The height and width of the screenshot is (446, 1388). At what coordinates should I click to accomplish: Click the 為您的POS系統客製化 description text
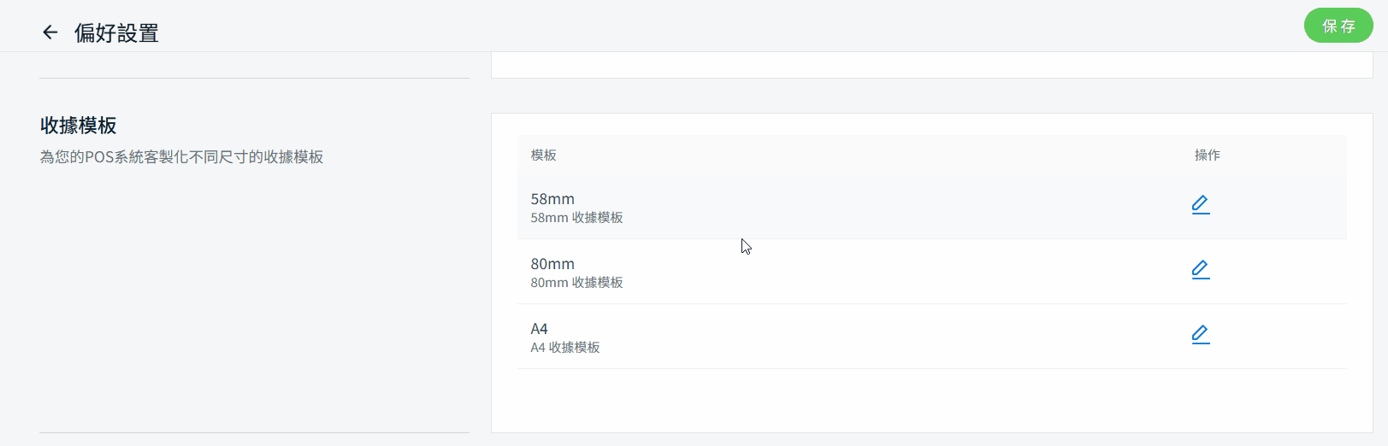point(181,157)
